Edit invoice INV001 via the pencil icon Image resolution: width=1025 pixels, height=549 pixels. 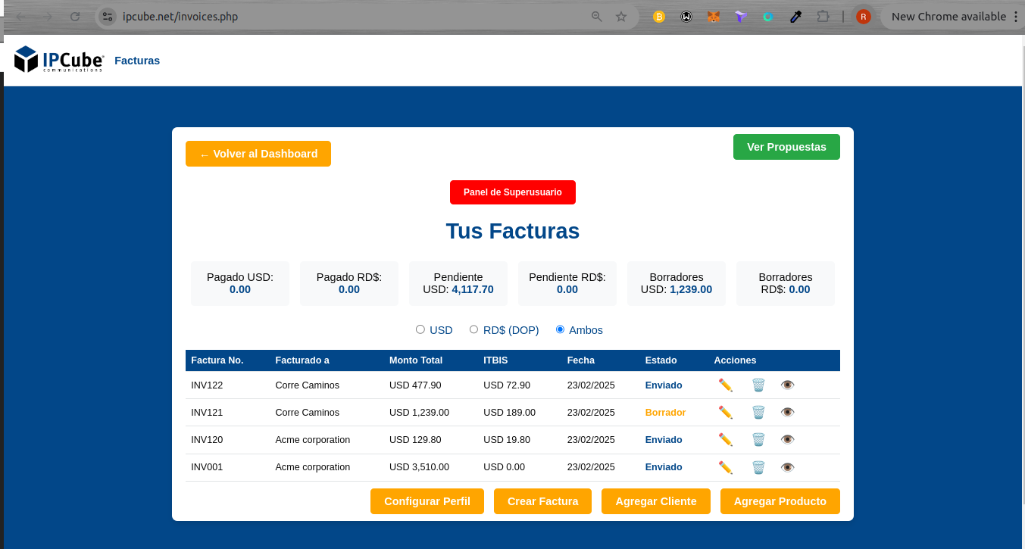[x=725, y=467]
